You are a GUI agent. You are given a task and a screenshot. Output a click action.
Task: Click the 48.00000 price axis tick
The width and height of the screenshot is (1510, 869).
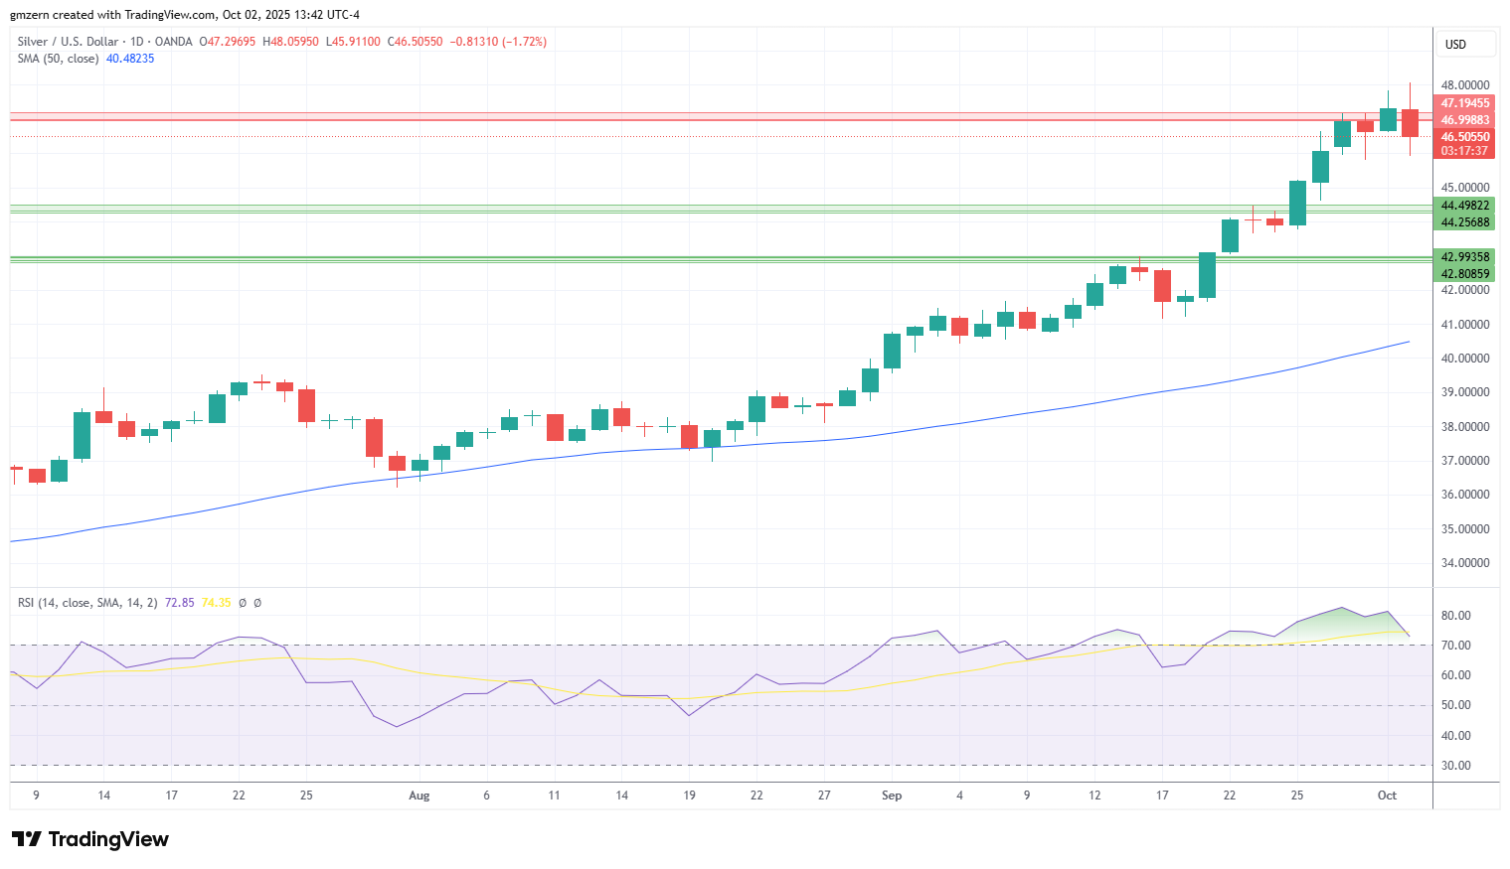[x=1465, y=85]
